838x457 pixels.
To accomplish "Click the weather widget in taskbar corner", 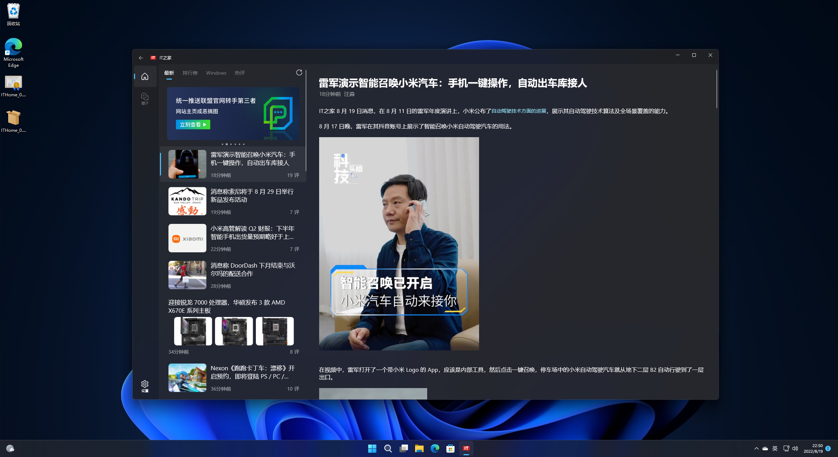I will pyautogui.click(x=10, y=448).
